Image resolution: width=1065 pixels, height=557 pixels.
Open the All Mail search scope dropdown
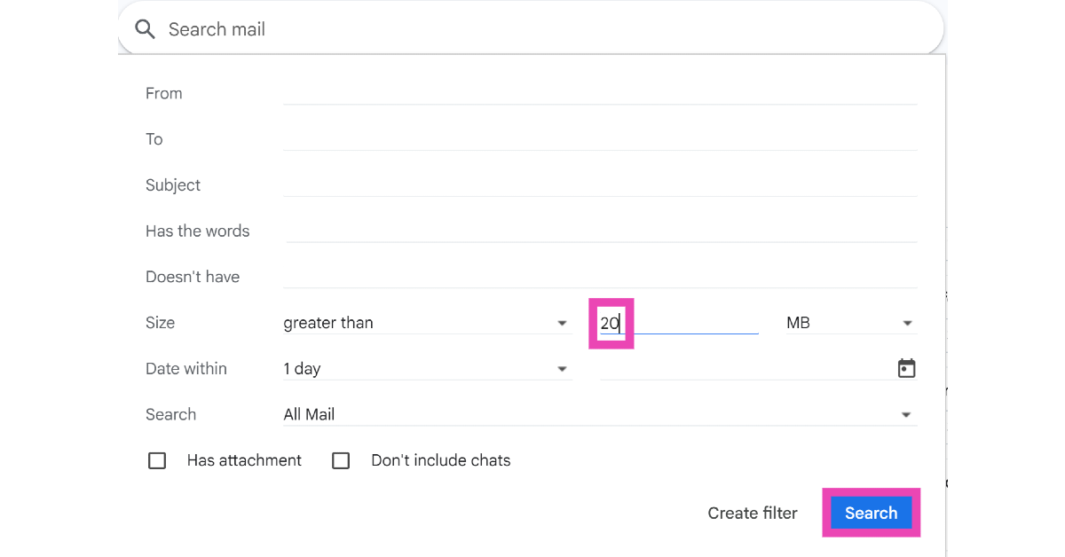point(599,414)
